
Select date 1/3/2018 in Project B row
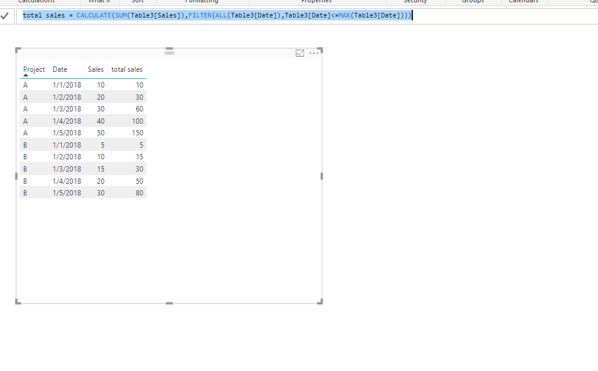[67, 169]
